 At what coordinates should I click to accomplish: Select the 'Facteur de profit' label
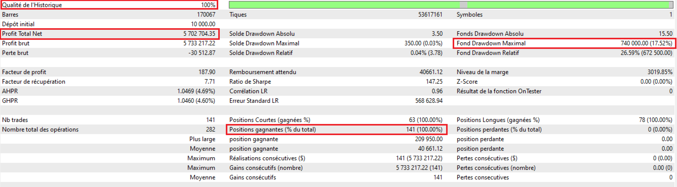[x=24, y=72]
